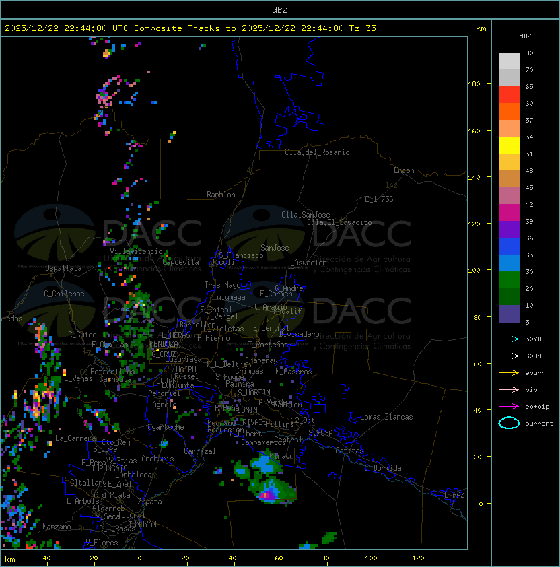560x567 pixels.
Task: Click the magenta arrow icon beside eb+bip
Action: click(509, 407)
